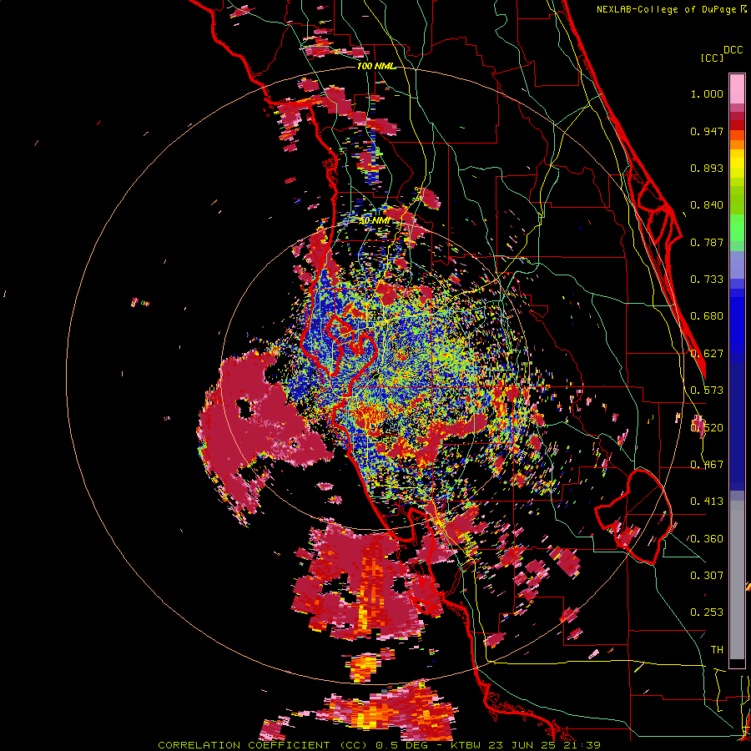Click the KTBW radar site identifier

point(467,745)
